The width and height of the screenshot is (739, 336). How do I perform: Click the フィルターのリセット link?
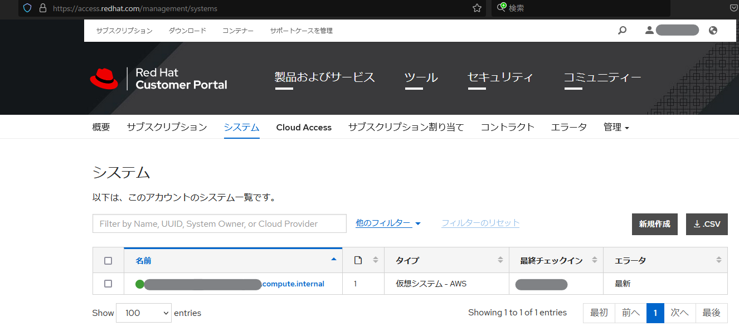pos(480,223)
